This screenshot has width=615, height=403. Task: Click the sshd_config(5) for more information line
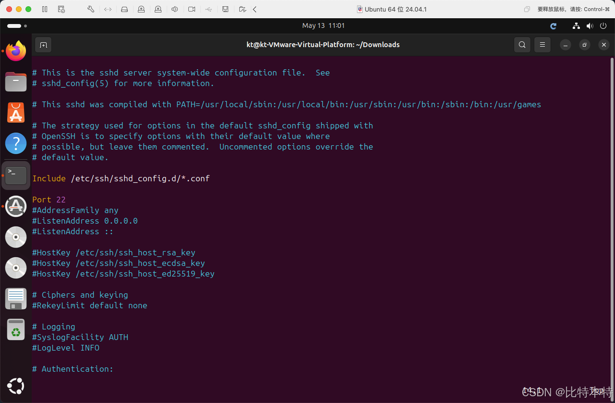(x=123, y=83)
